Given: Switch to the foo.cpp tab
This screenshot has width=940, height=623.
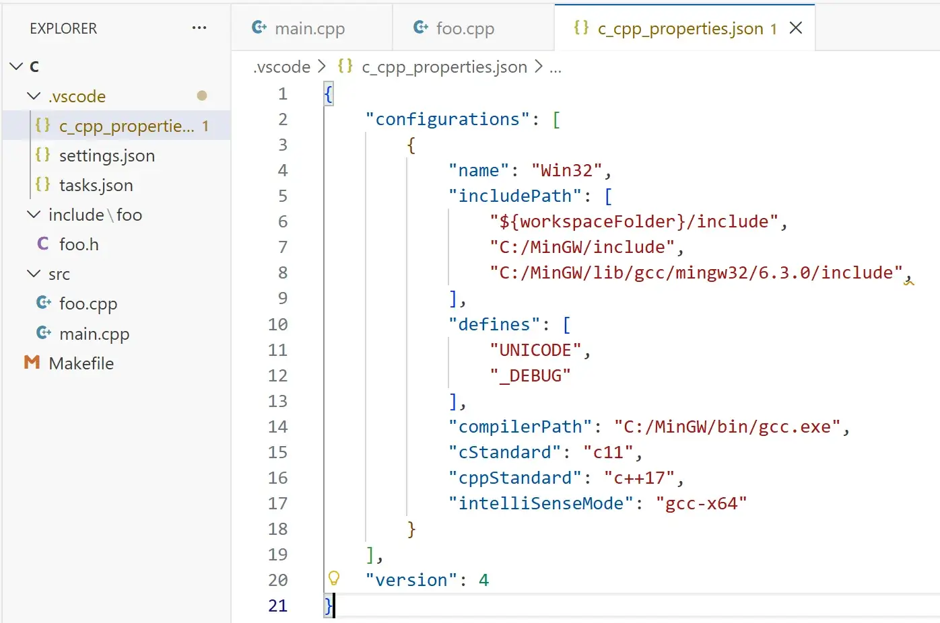Looking at the screenshot, I should 465,28.
